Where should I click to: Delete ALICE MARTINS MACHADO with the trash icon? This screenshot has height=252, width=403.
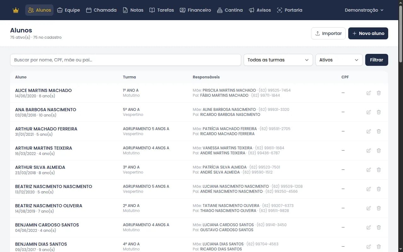coord(379,93)
